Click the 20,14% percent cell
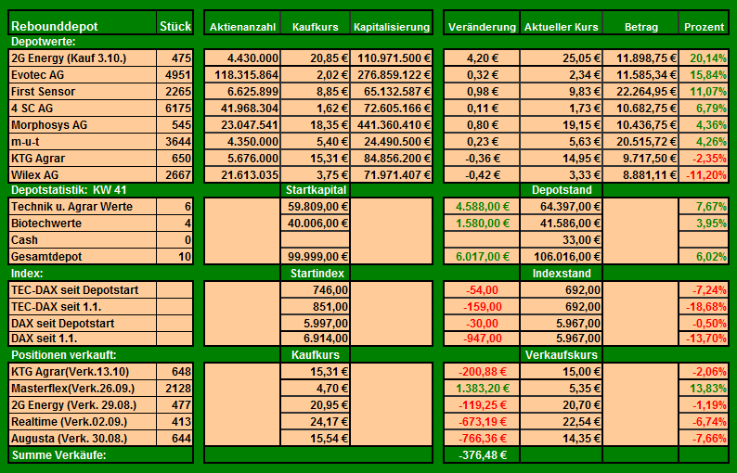The height and width of the screenshot is (473, 737). [x=704, y=58]
